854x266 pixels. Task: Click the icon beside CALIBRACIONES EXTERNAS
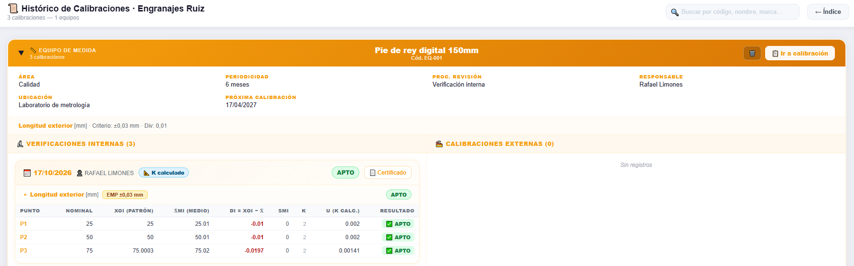439,144
